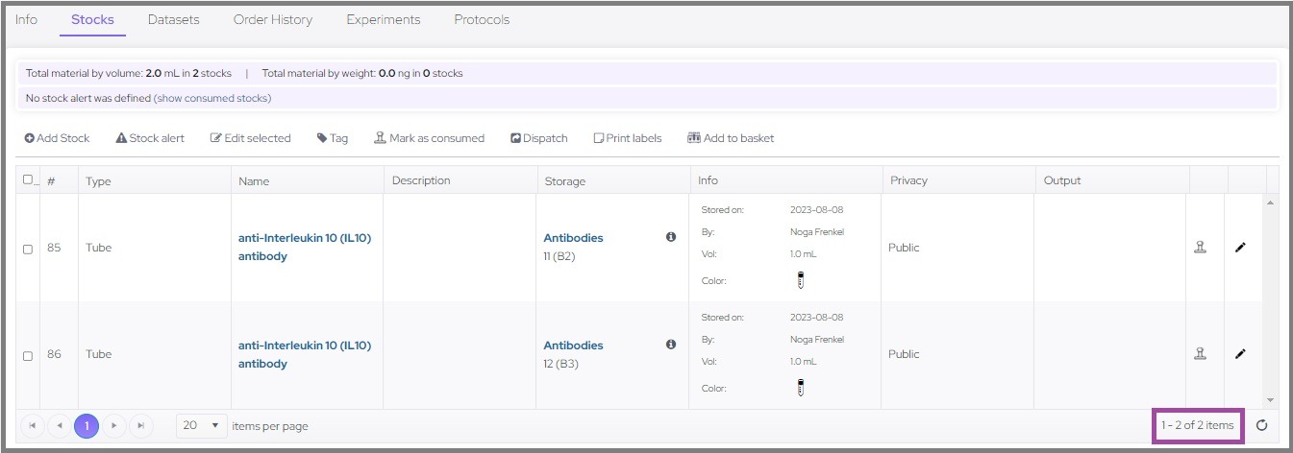Viewport: 1293px width, 453px height.
Task: Jump to the last page arrow
Action: tap(140, 425)
